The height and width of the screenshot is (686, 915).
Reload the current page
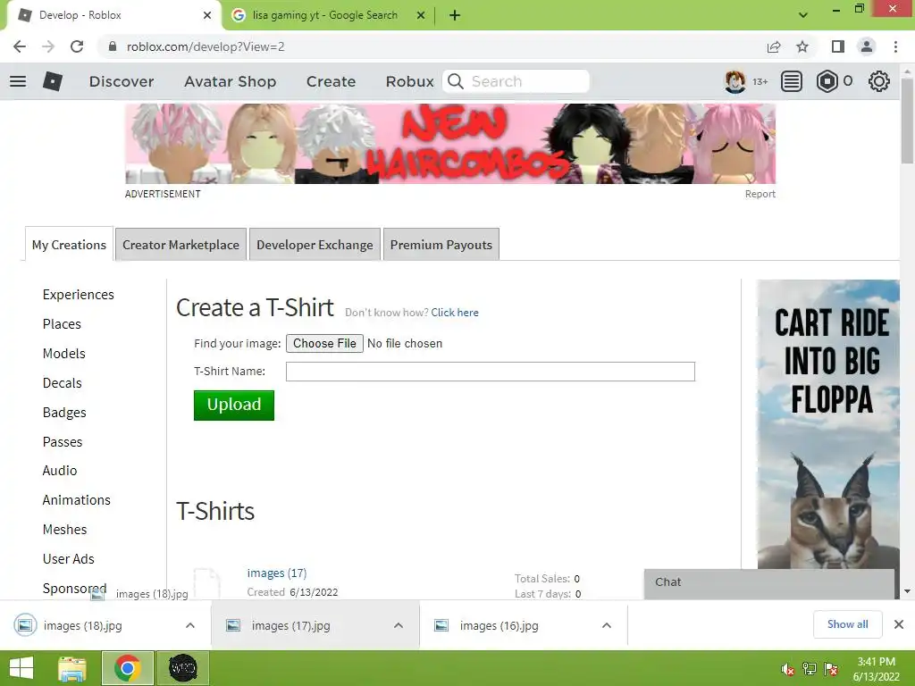(x=77, y=46)
